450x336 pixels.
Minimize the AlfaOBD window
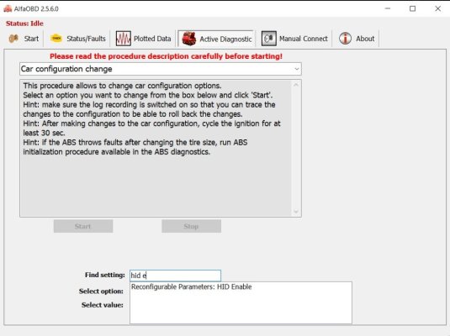(x=388, y=8)
